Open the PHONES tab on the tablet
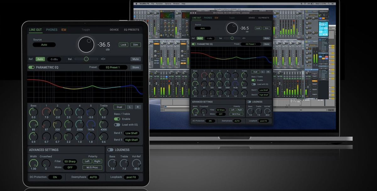Viewport: 377px width, 191px height. tap(52, 30)
